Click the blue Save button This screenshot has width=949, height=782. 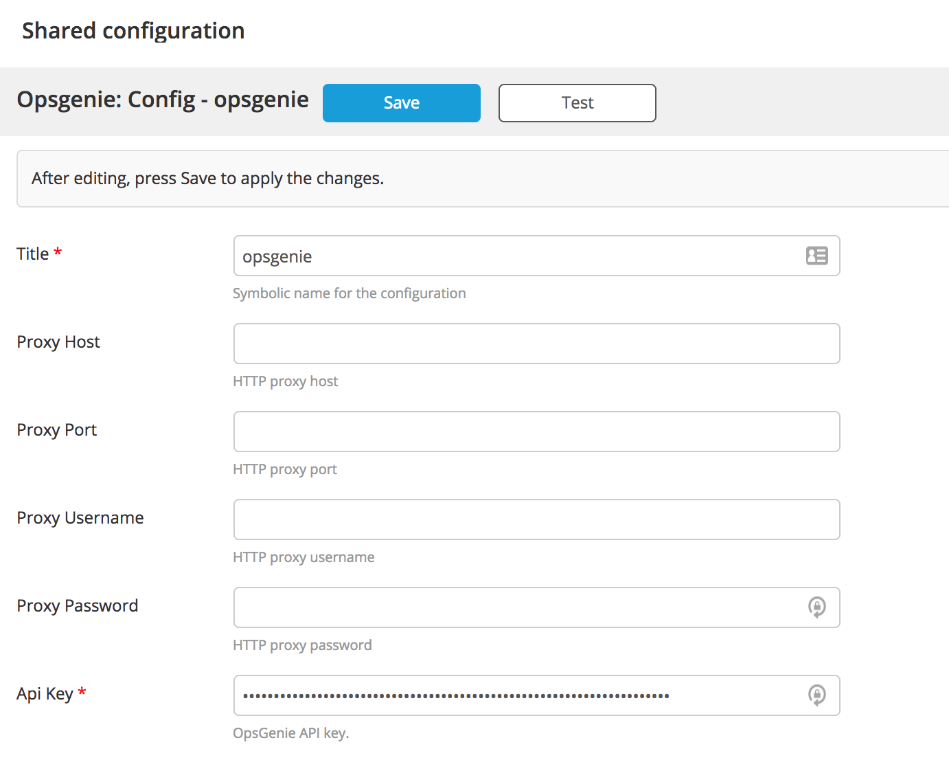click(401, 103)
